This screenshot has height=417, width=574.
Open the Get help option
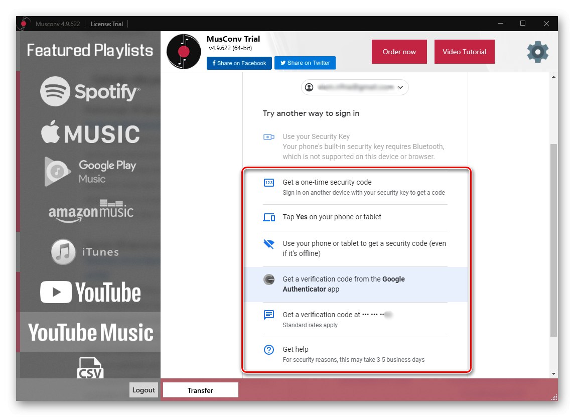click(355, 354)
